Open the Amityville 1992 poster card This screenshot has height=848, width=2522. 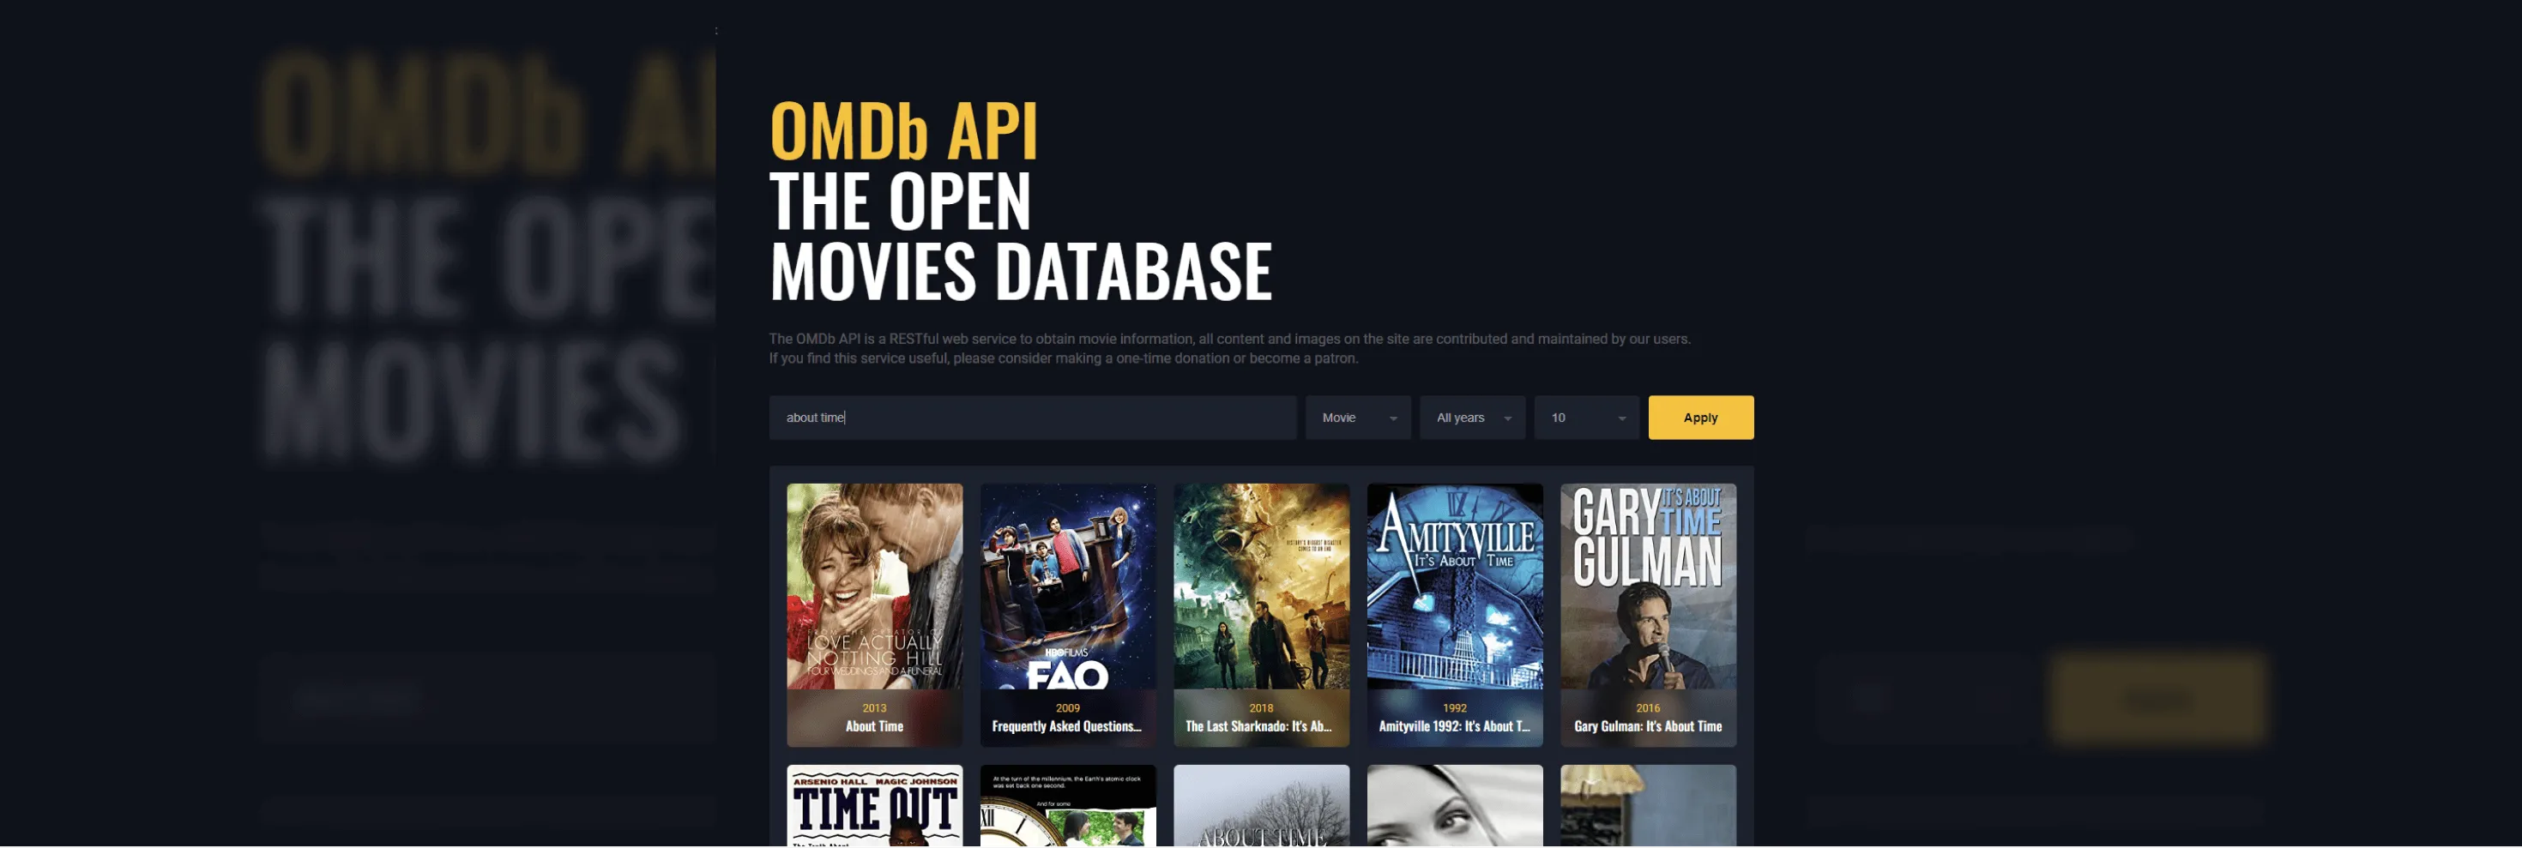click(1454, 616)
